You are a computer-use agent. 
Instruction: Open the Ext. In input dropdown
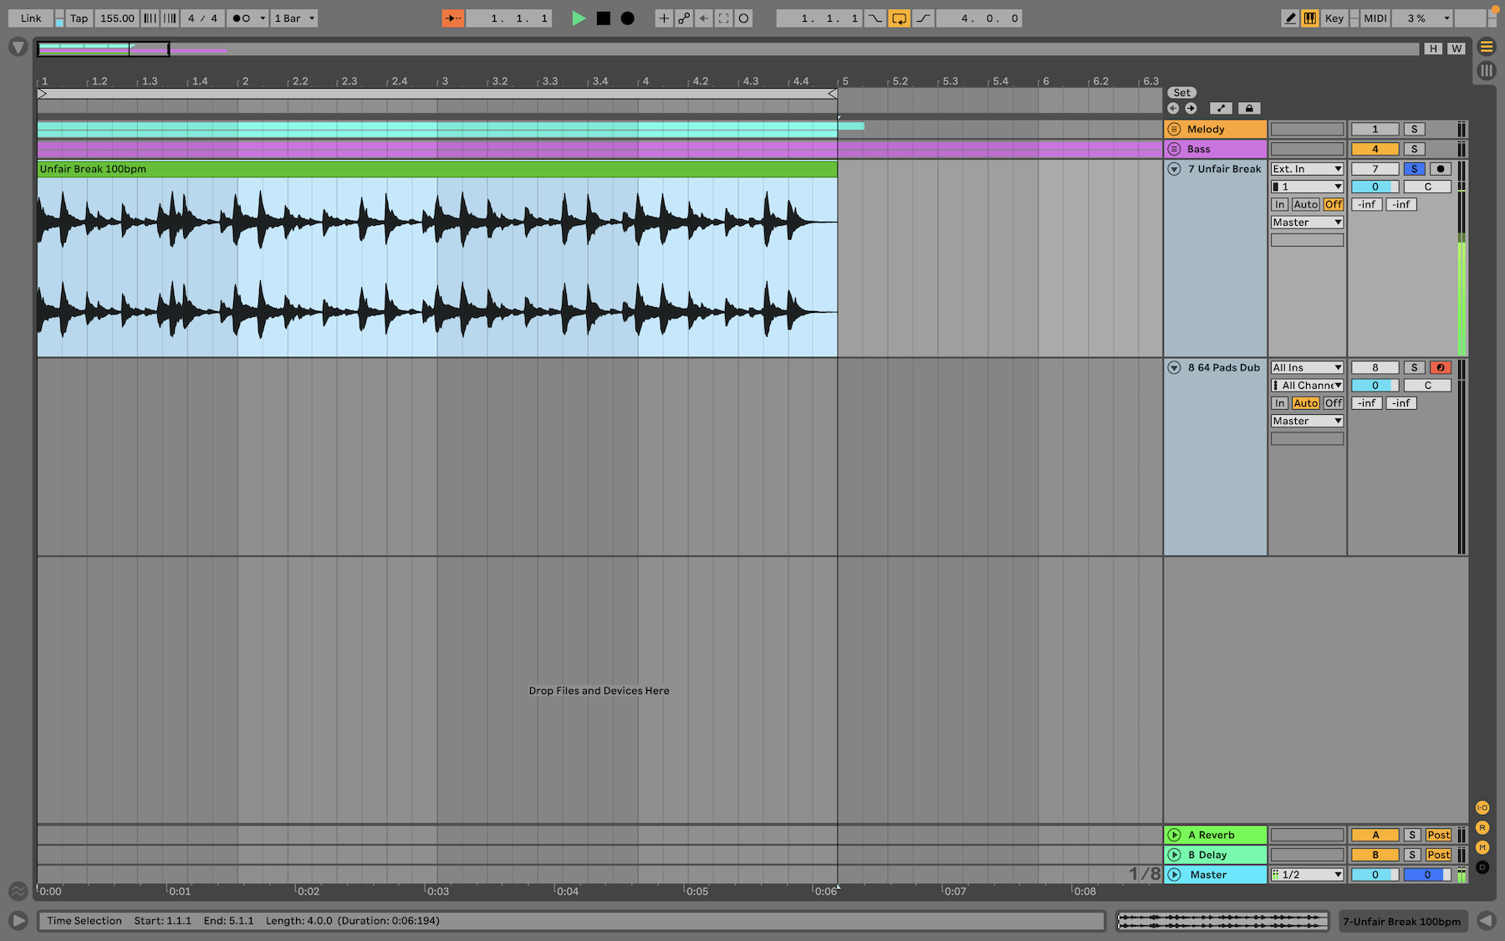(x=1306, y=168)
